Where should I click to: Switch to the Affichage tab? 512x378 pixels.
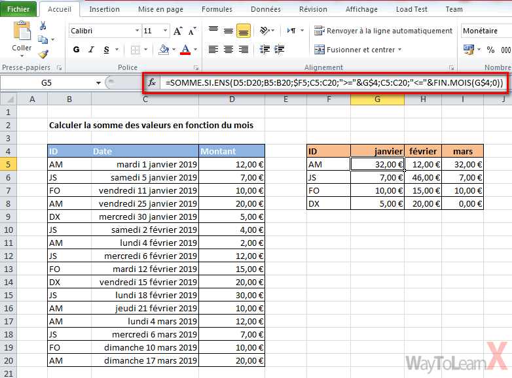pos(361,9)
